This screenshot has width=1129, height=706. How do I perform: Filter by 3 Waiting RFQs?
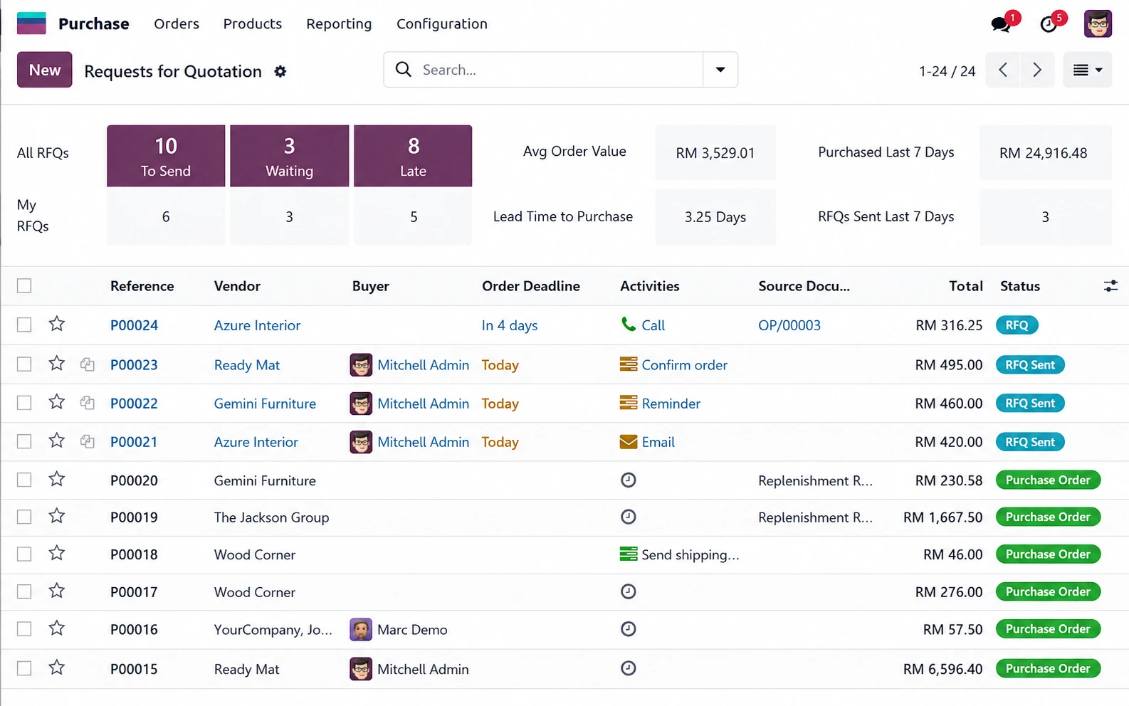point(290,156)
